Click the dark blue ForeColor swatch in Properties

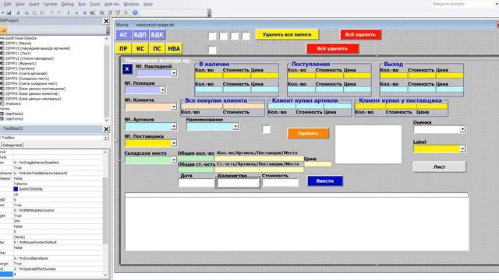point(16,189)
